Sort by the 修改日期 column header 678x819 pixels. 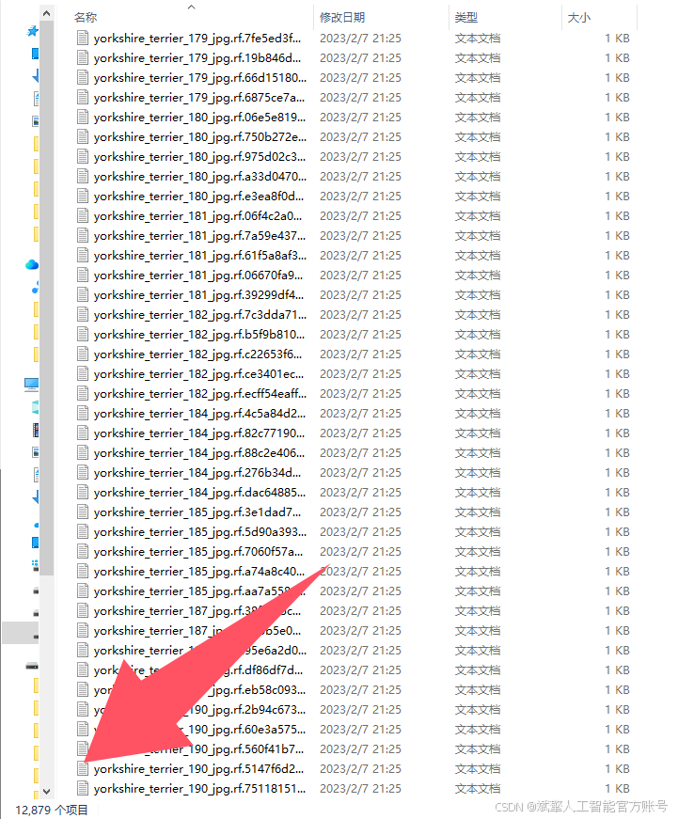point(342,17)
